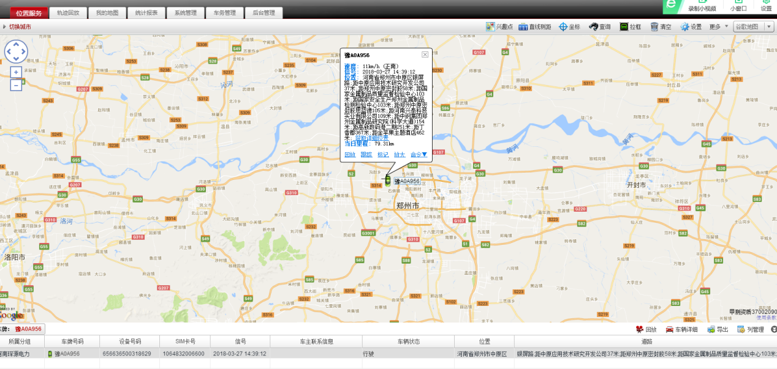Zoom in with the map plus button

[16, 72]
